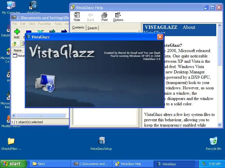
Task: Click the scroll up arrow in Help pane
Action: point(219,25)
